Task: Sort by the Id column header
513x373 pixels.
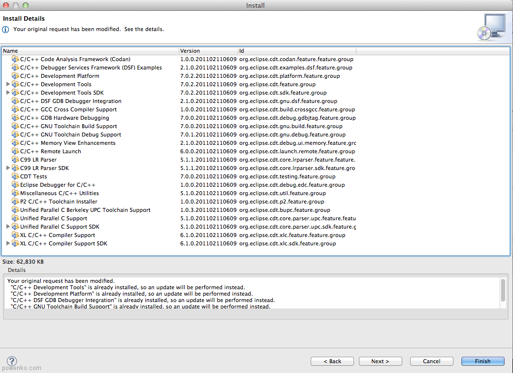Action: click(297, 51)
